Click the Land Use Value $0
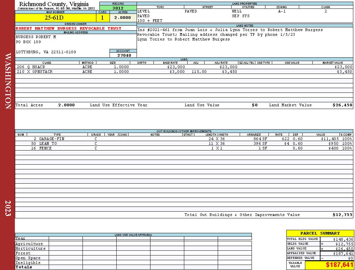The image size is (355, 270). tap(255, 105)
